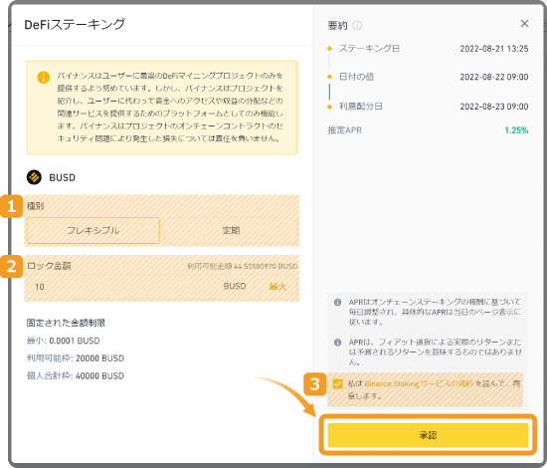This screenshot has height=468, width=547.
Task: Select the フレキシブル staking type
Action: coord(93,230)
